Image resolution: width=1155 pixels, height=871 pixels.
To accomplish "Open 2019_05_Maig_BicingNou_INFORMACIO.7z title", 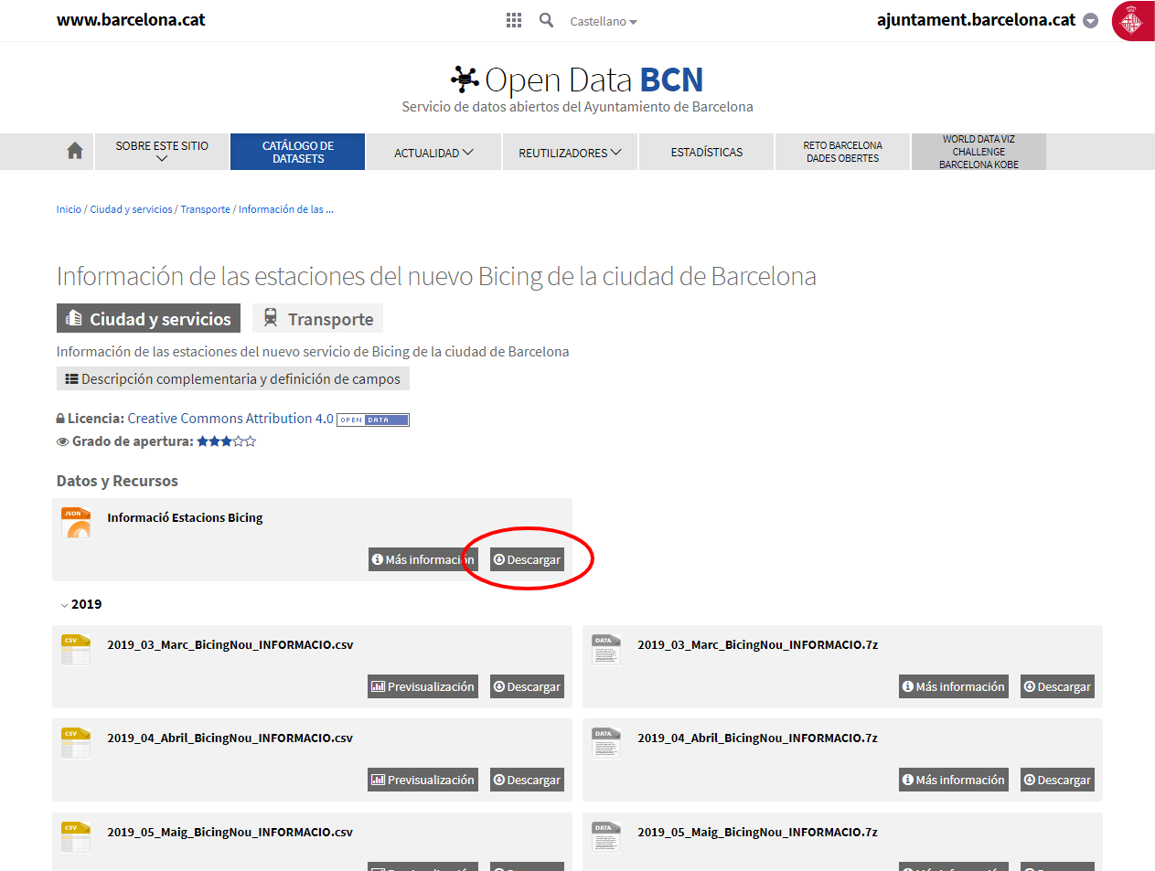I will (x=757, y=832).
